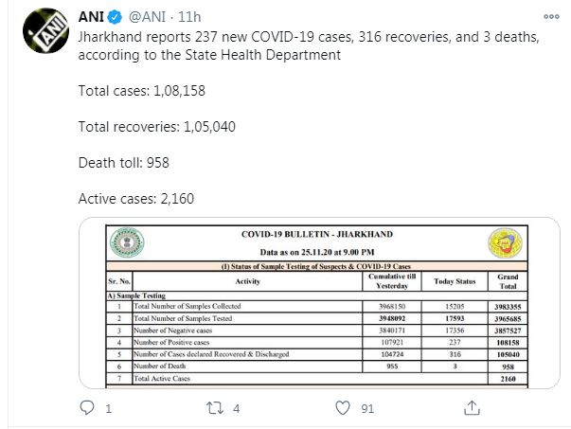Viewport: 571px width, 429px height.
Task: Click the tweet text about Jharkhand cases
Action: point(309,45)
